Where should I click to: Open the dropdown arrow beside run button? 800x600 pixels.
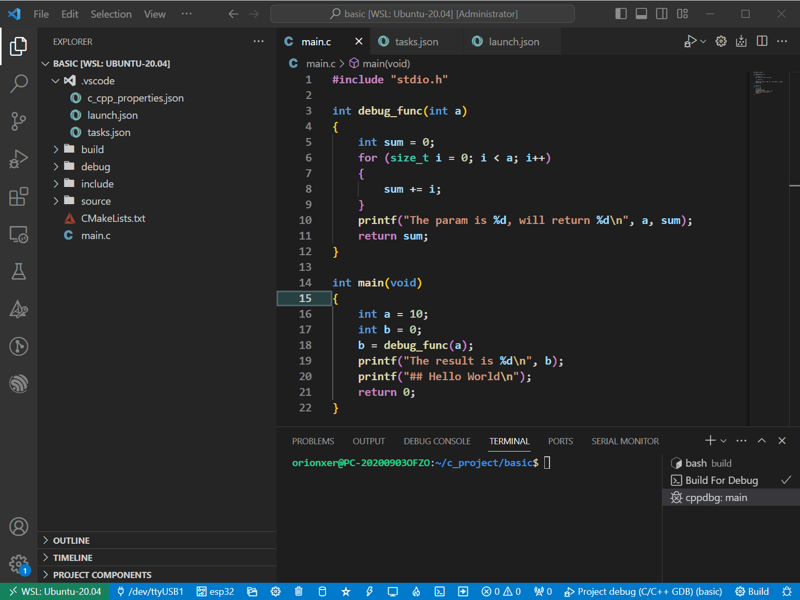coord(703,41)
